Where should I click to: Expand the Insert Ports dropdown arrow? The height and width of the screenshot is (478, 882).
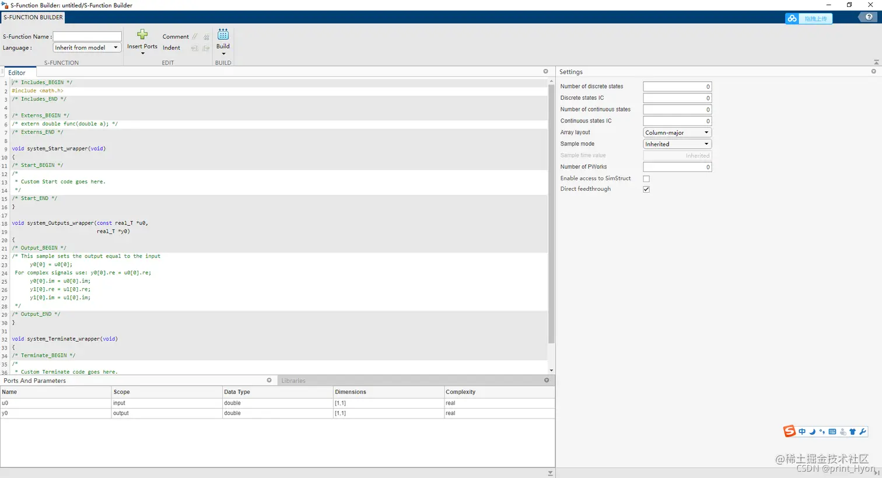[142, 54]
